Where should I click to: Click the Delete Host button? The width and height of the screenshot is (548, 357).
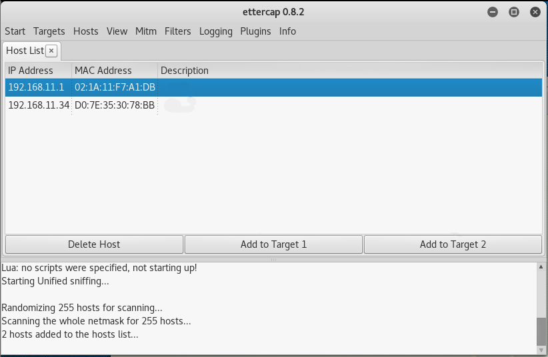94,244
